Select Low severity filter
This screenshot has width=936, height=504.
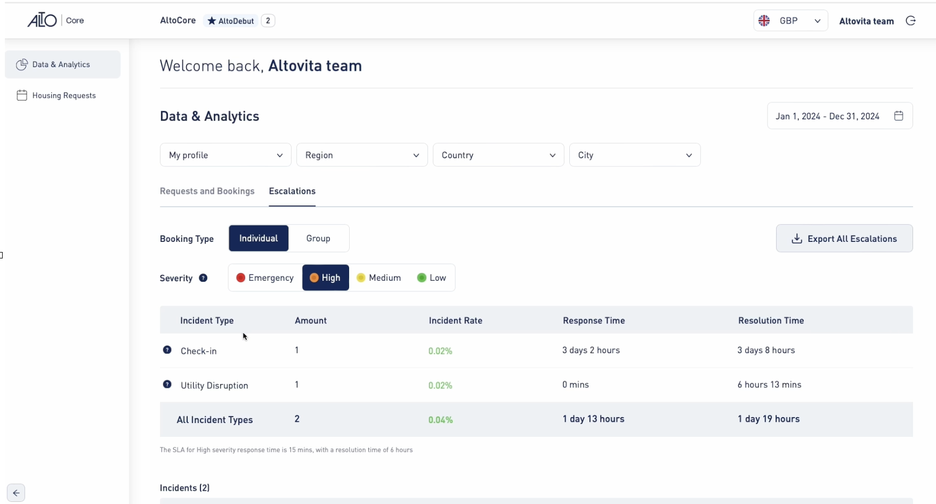(x=432, y=278)
